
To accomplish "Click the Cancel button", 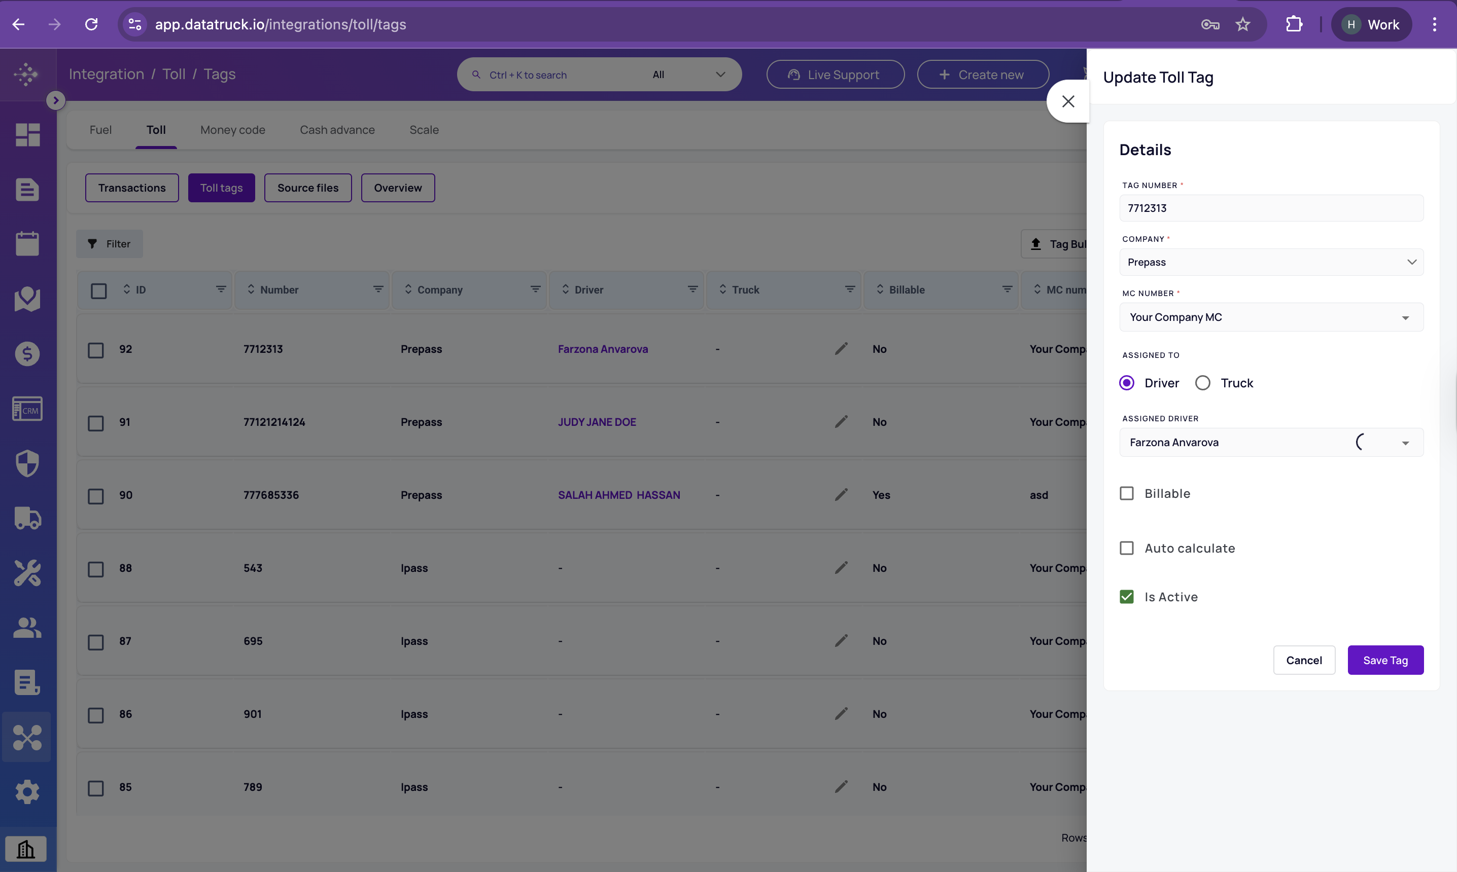I will click(1304, 661).
